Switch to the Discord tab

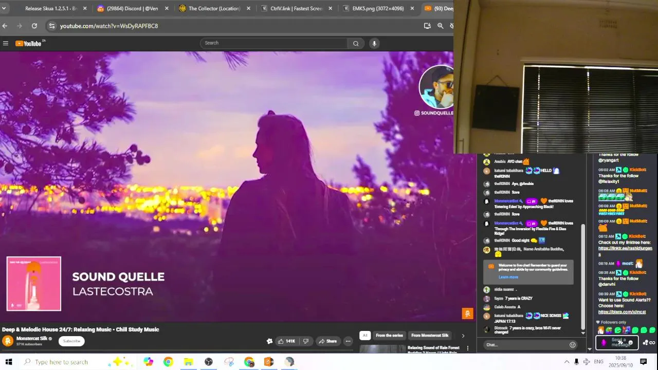pyautogui.click(x=132, y=8)
